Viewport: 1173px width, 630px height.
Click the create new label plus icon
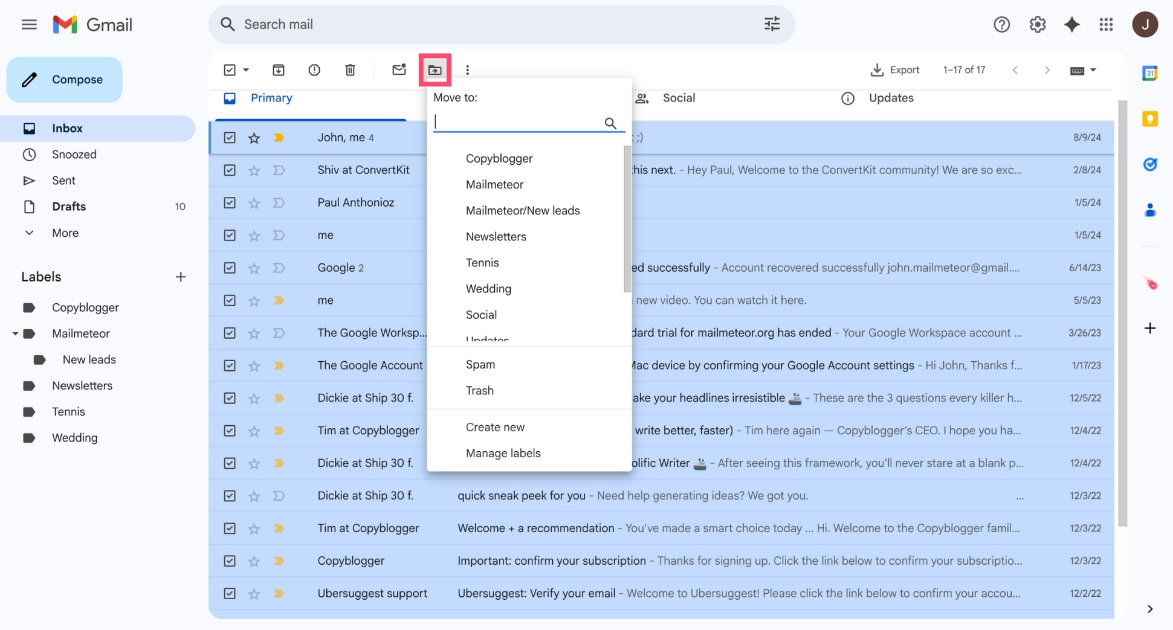180,277
